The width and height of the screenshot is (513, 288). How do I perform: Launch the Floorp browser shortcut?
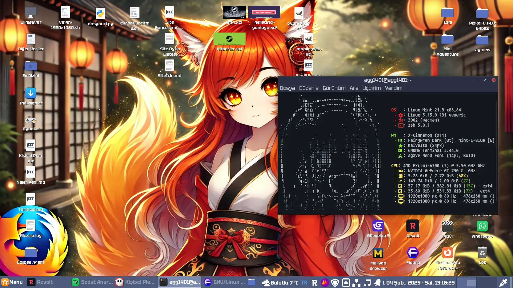pos(413,256)
